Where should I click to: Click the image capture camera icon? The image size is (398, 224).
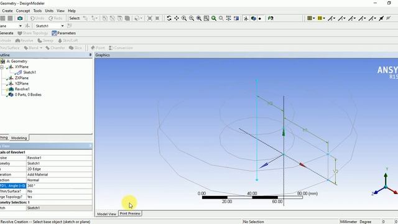pyautogui.click(x=20, y=18)
